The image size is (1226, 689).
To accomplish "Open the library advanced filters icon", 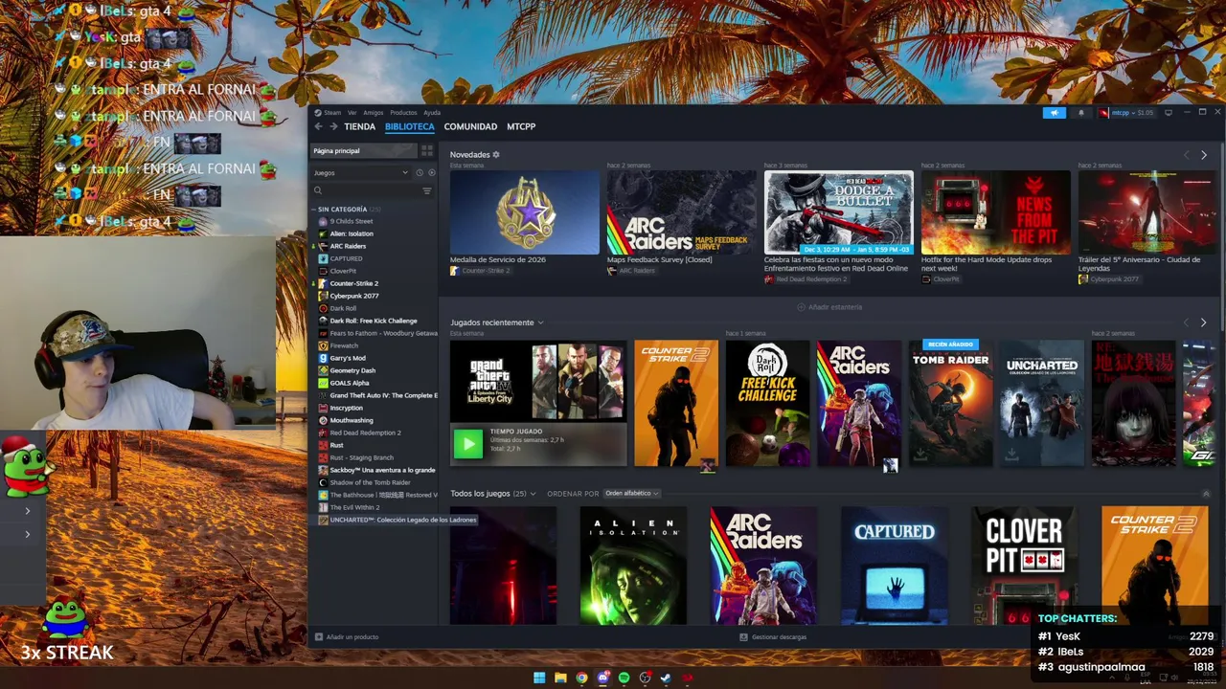I will (427, 190).
